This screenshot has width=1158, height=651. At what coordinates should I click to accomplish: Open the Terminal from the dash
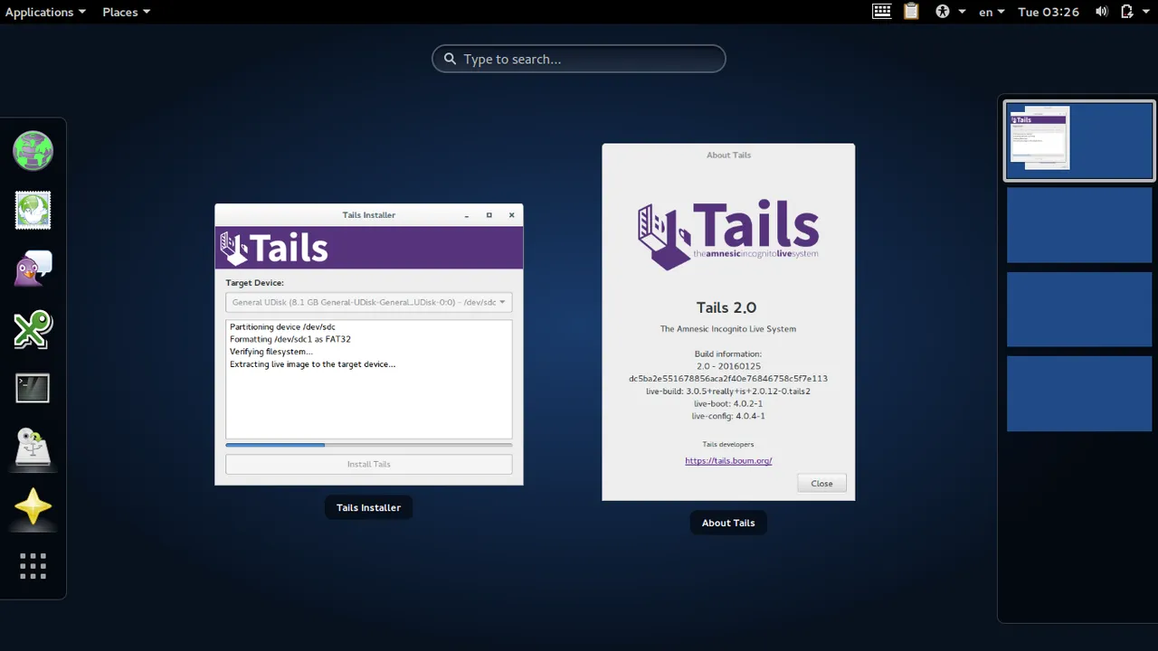pos(33,389)
